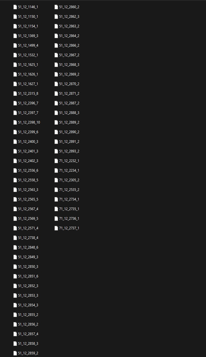Select the 51_12_2868_3 file label

coord(69,65)
